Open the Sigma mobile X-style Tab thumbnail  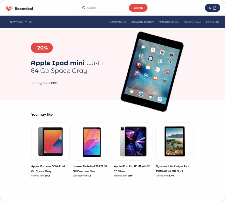tap(174, 141)
